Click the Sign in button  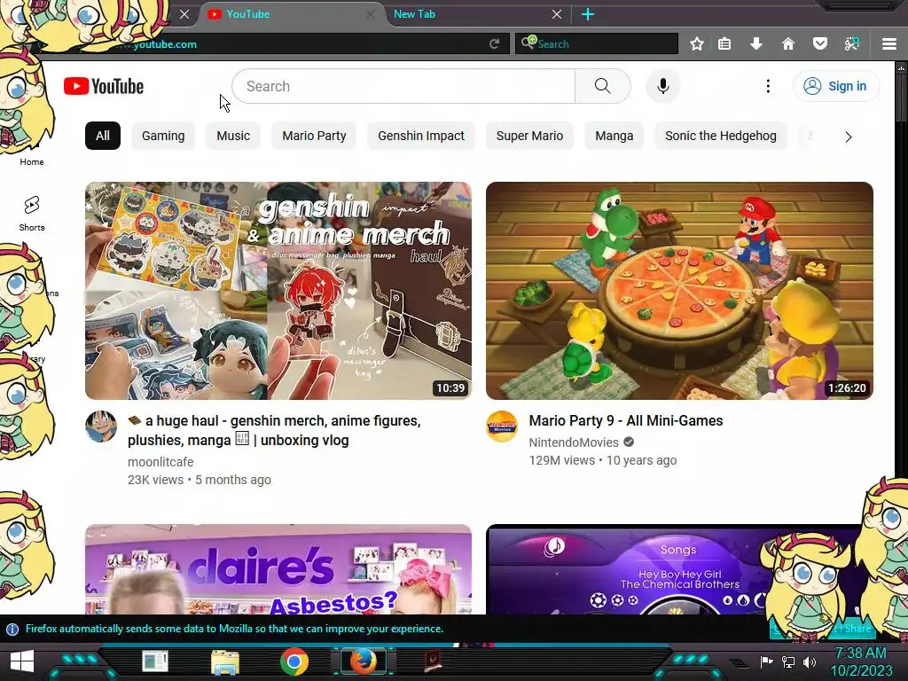835,86
